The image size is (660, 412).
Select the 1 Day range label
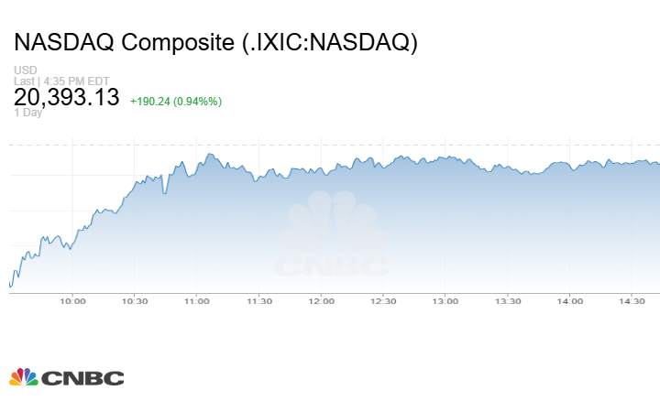click(x=27, y=114)
